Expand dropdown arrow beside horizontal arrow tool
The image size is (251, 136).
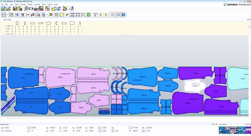tap(8, 15)
